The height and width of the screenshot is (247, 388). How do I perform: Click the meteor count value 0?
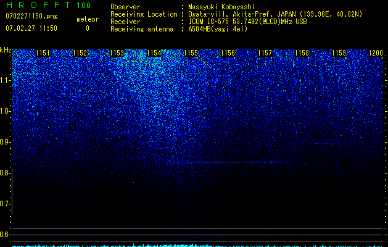click(x=88, y=28)
